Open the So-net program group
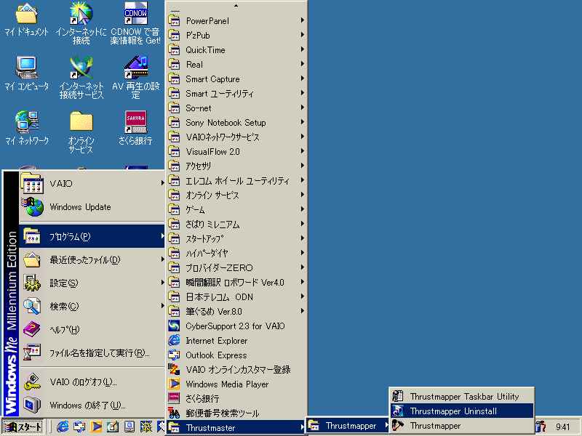The image size is (582, 436). coord(236,108)
